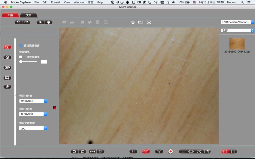This screenshot has width=255, height=159.
Task: Pause the live camera preview
Action: tap(133, 151)
